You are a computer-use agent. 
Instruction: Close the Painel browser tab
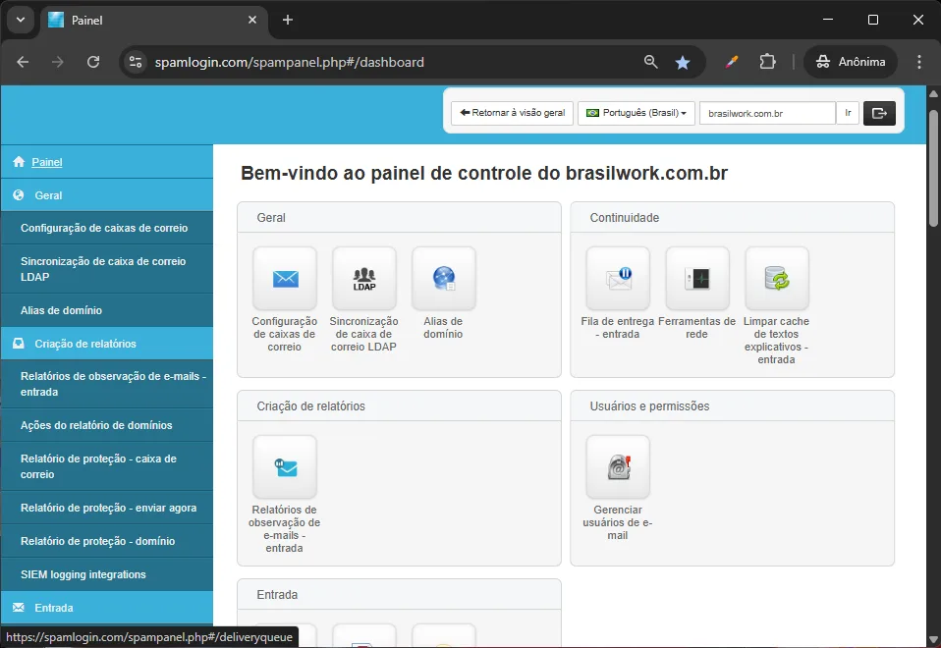(x=252, y=20)
